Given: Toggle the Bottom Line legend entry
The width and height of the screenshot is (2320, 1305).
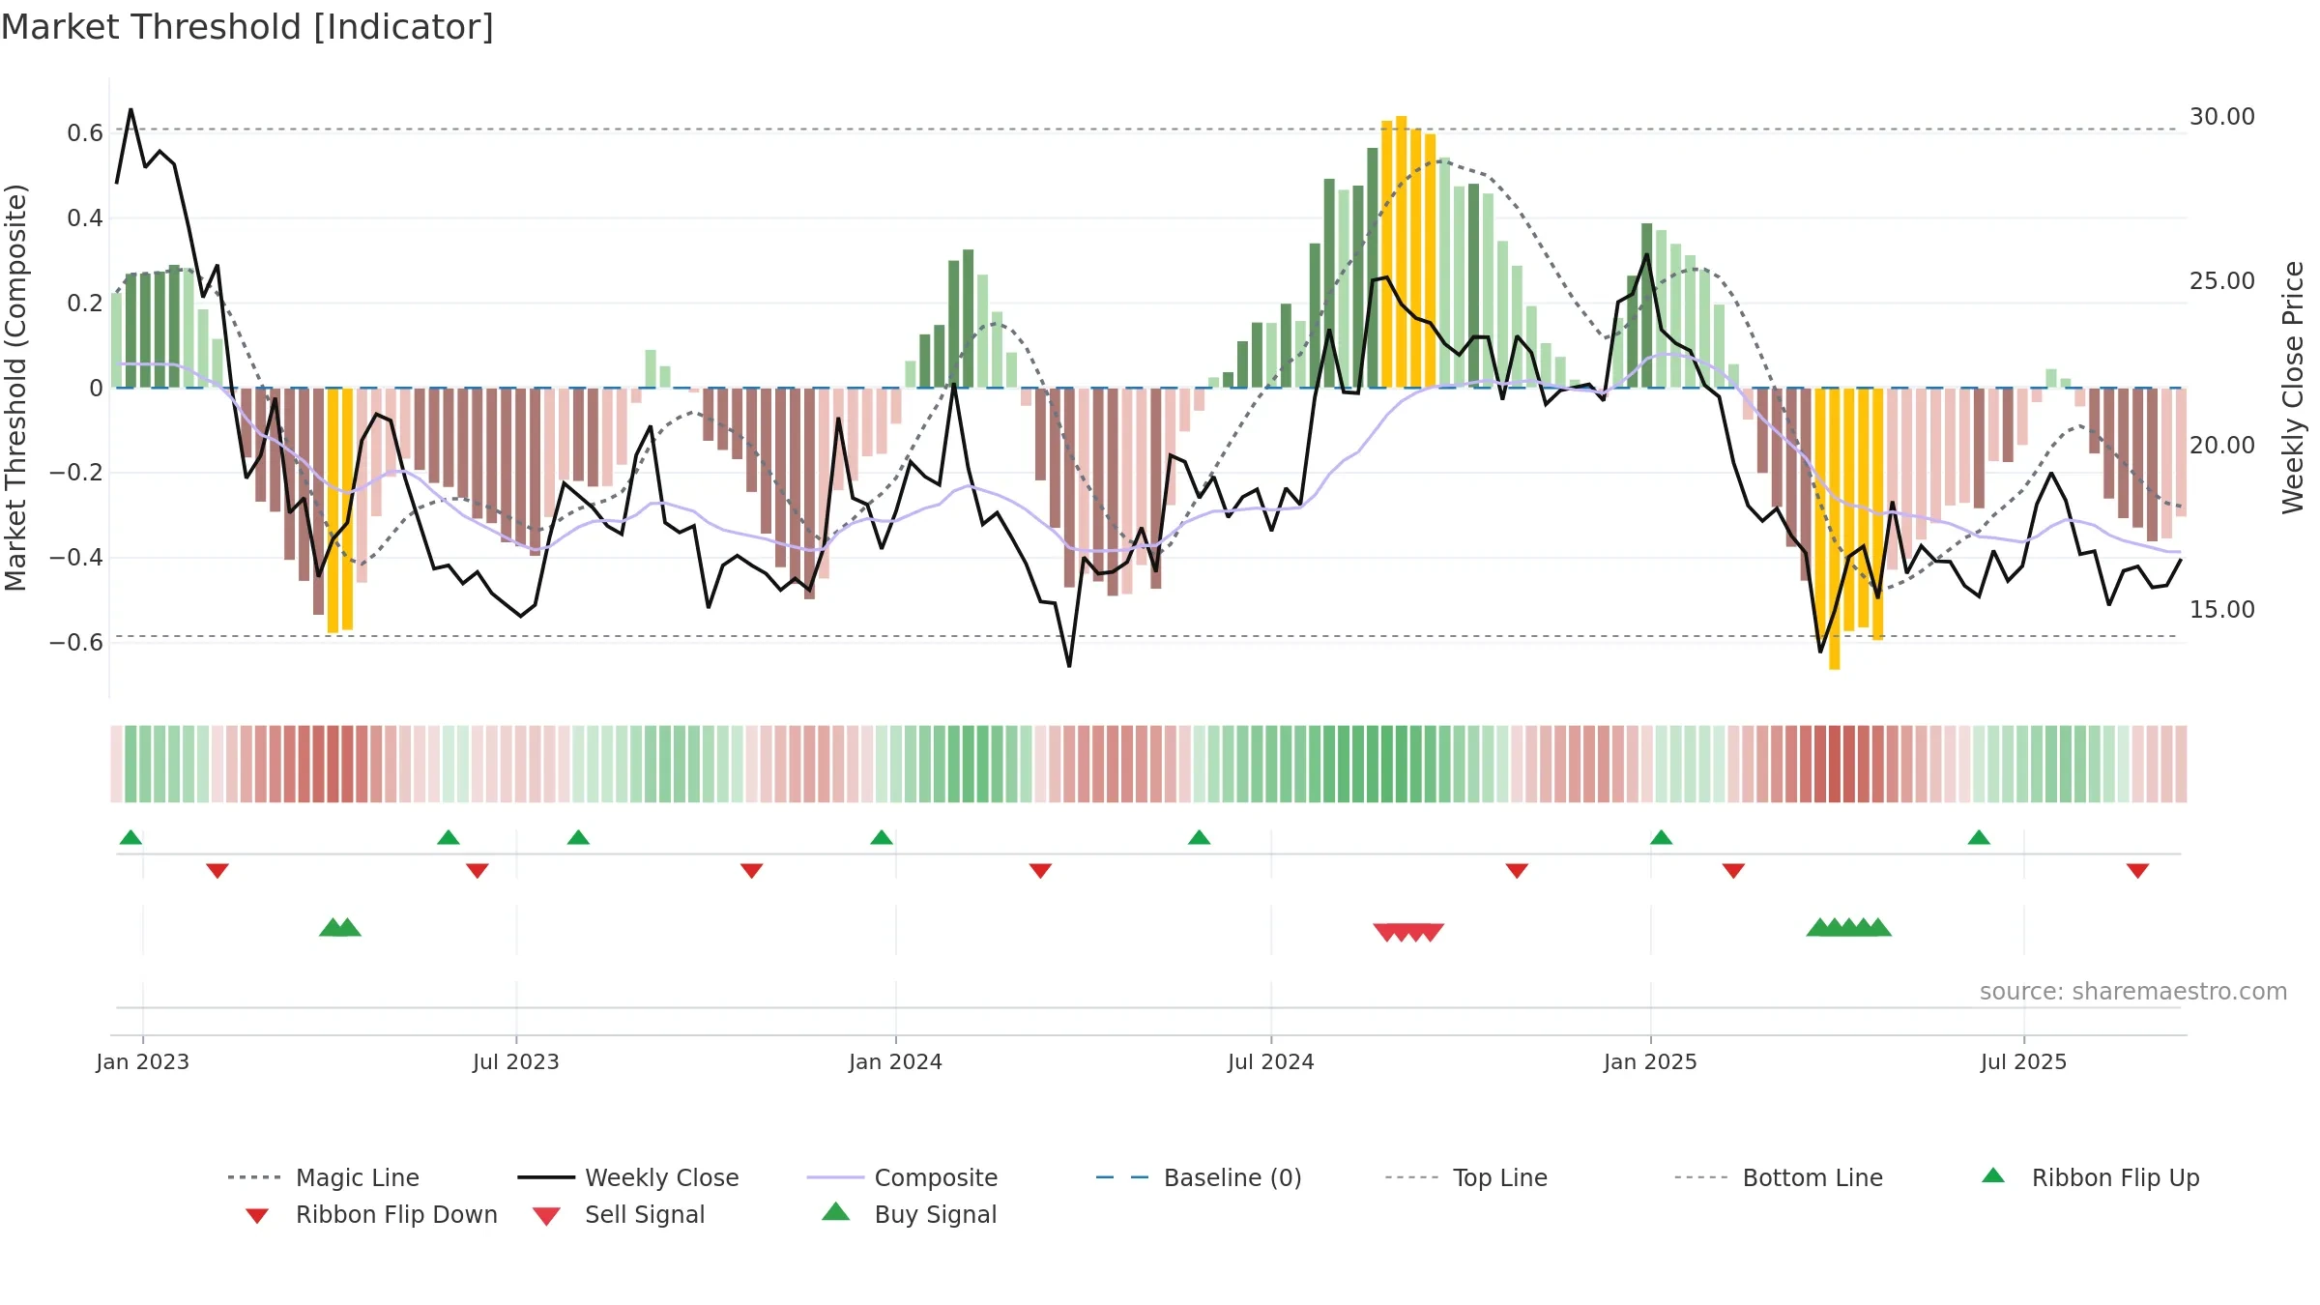Looking at the screenshot, I should click(x=1779, y=1177).
